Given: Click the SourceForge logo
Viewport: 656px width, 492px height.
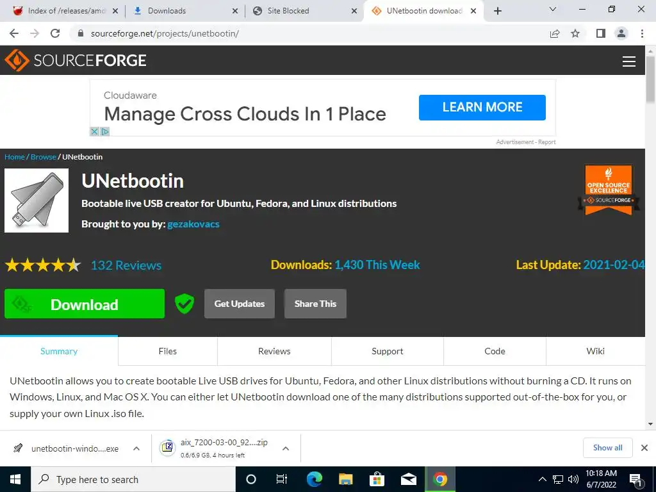Looking at the screenshot, I should 76,60.
